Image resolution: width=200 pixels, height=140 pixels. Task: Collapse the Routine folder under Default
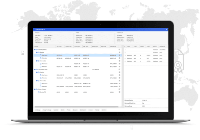(x=37, y=52)
